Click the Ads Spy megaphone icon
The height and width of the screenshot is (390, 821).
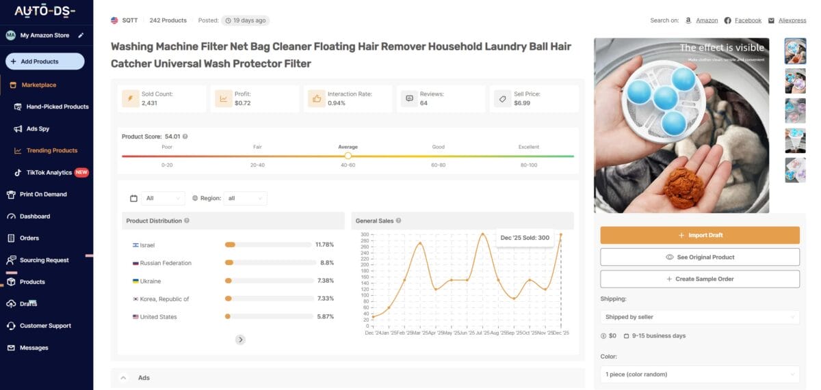coord(18,128)
